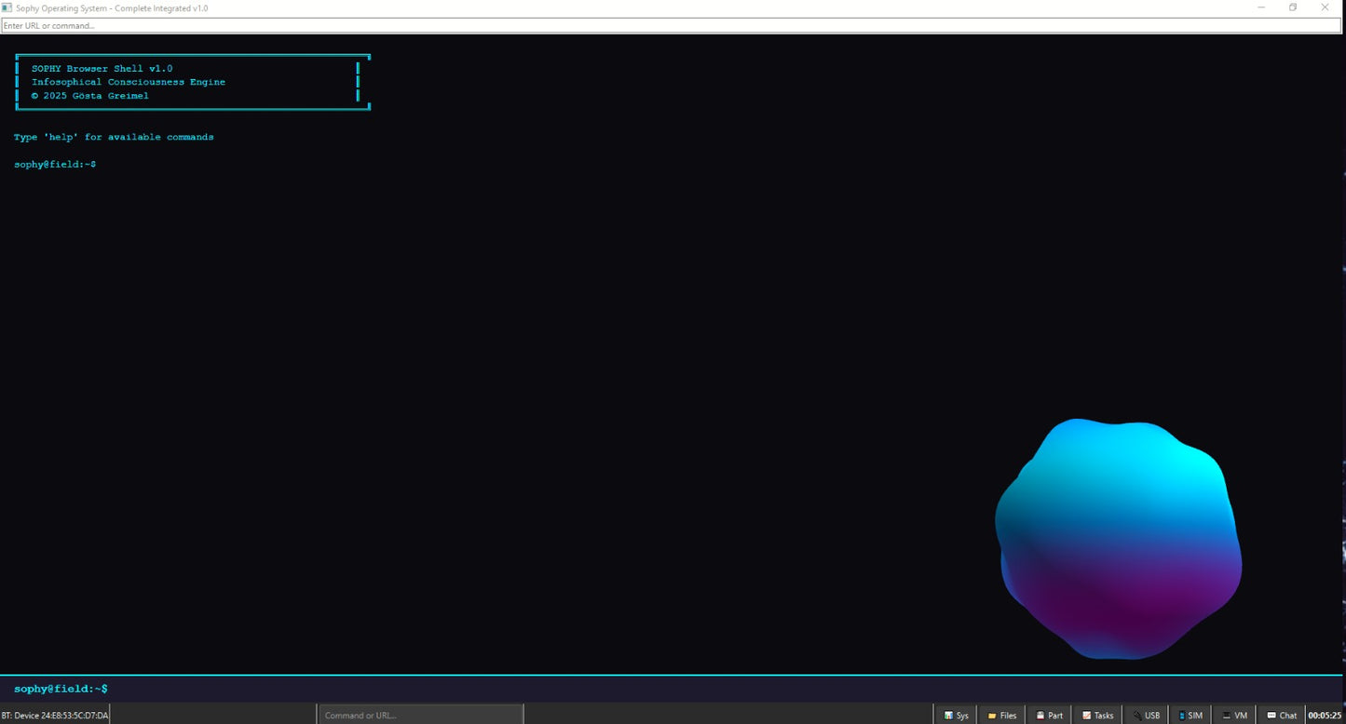Image resolution: width=1346 pixels, height=724 pixels.
Task: Open the USB devices button
Action: [x=1146, y=715]
